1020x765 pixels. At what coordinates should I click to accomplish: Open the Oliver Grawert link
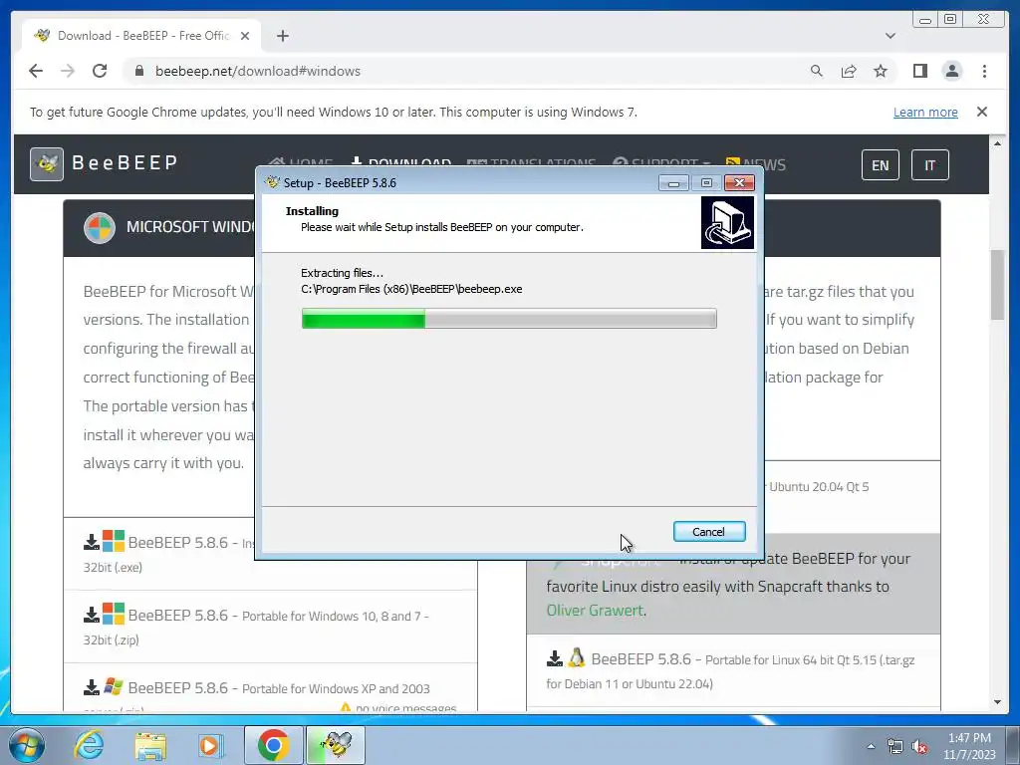(x=595, y=611)
